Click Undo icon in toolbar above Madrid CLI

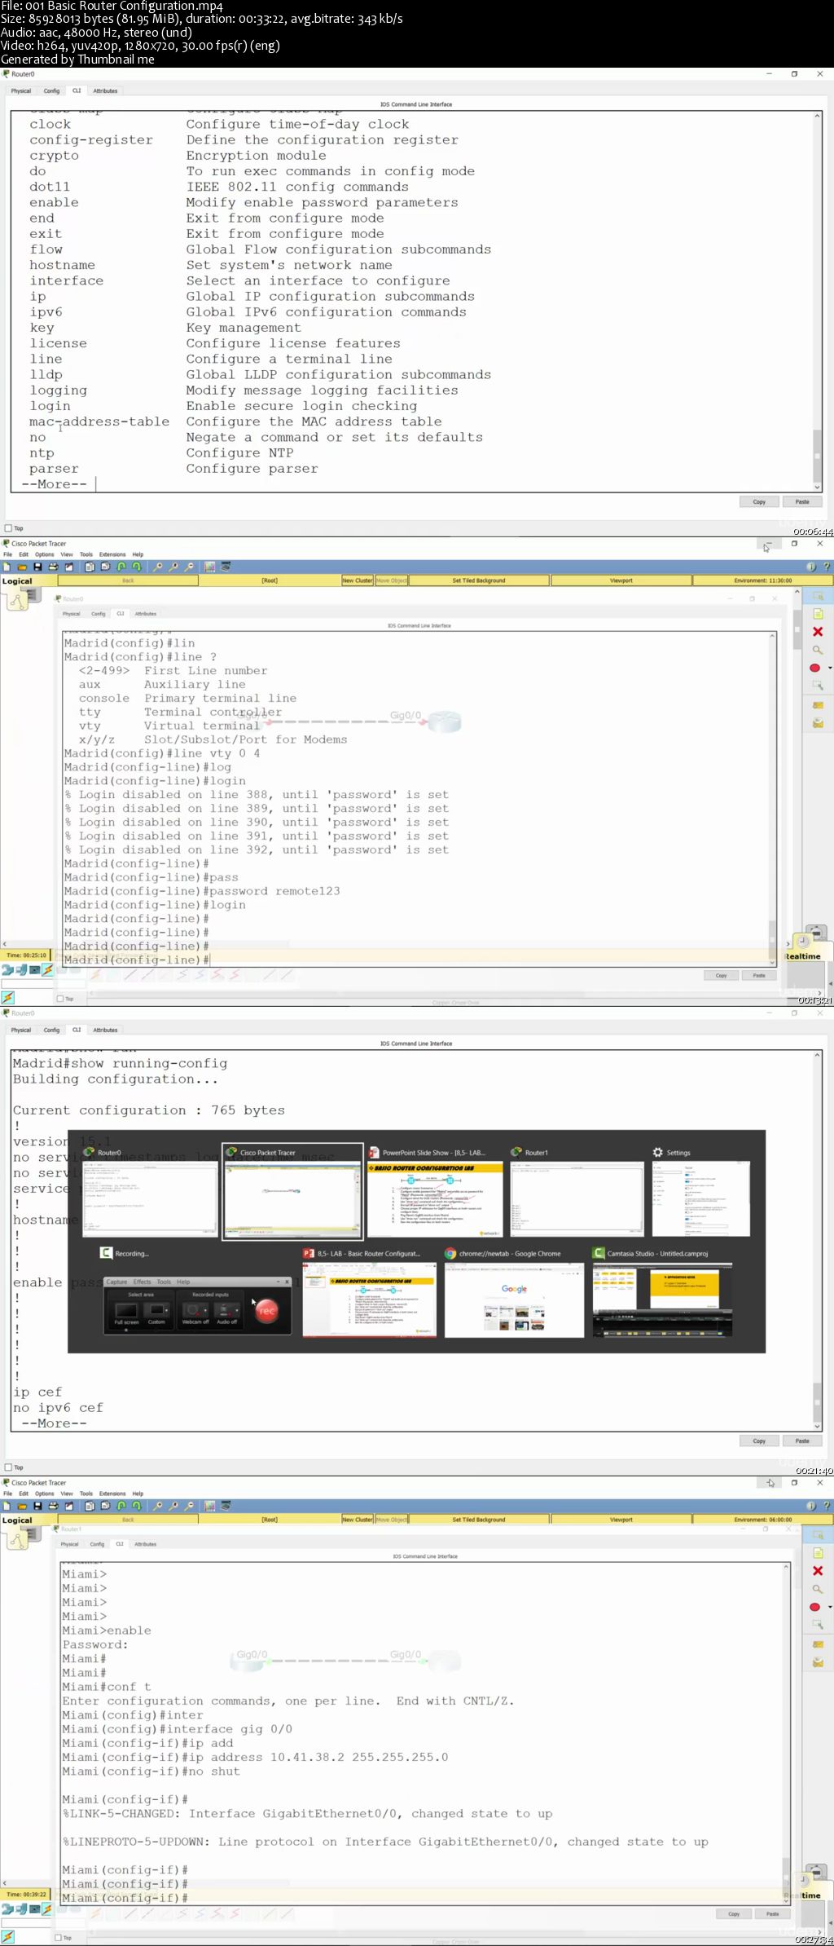point(121,567)
